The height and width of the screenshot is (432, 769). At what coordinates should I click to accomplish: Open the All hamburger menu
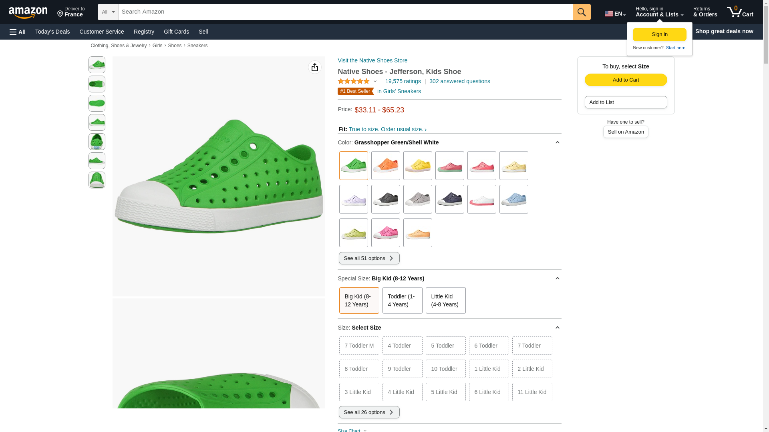coord(18,32)
